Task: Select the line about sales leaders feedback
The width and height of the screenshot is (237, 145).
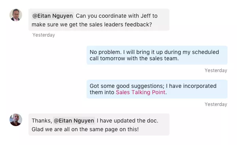Action: click(x=92, y=24)
